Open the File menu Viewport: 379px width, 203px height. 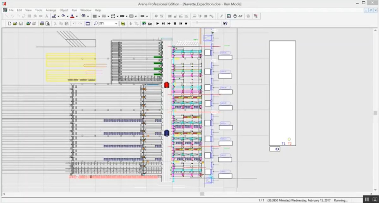coord(11,10)
